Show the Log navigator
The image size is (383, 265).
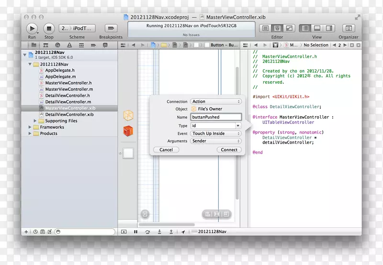(x=105, y=45)
